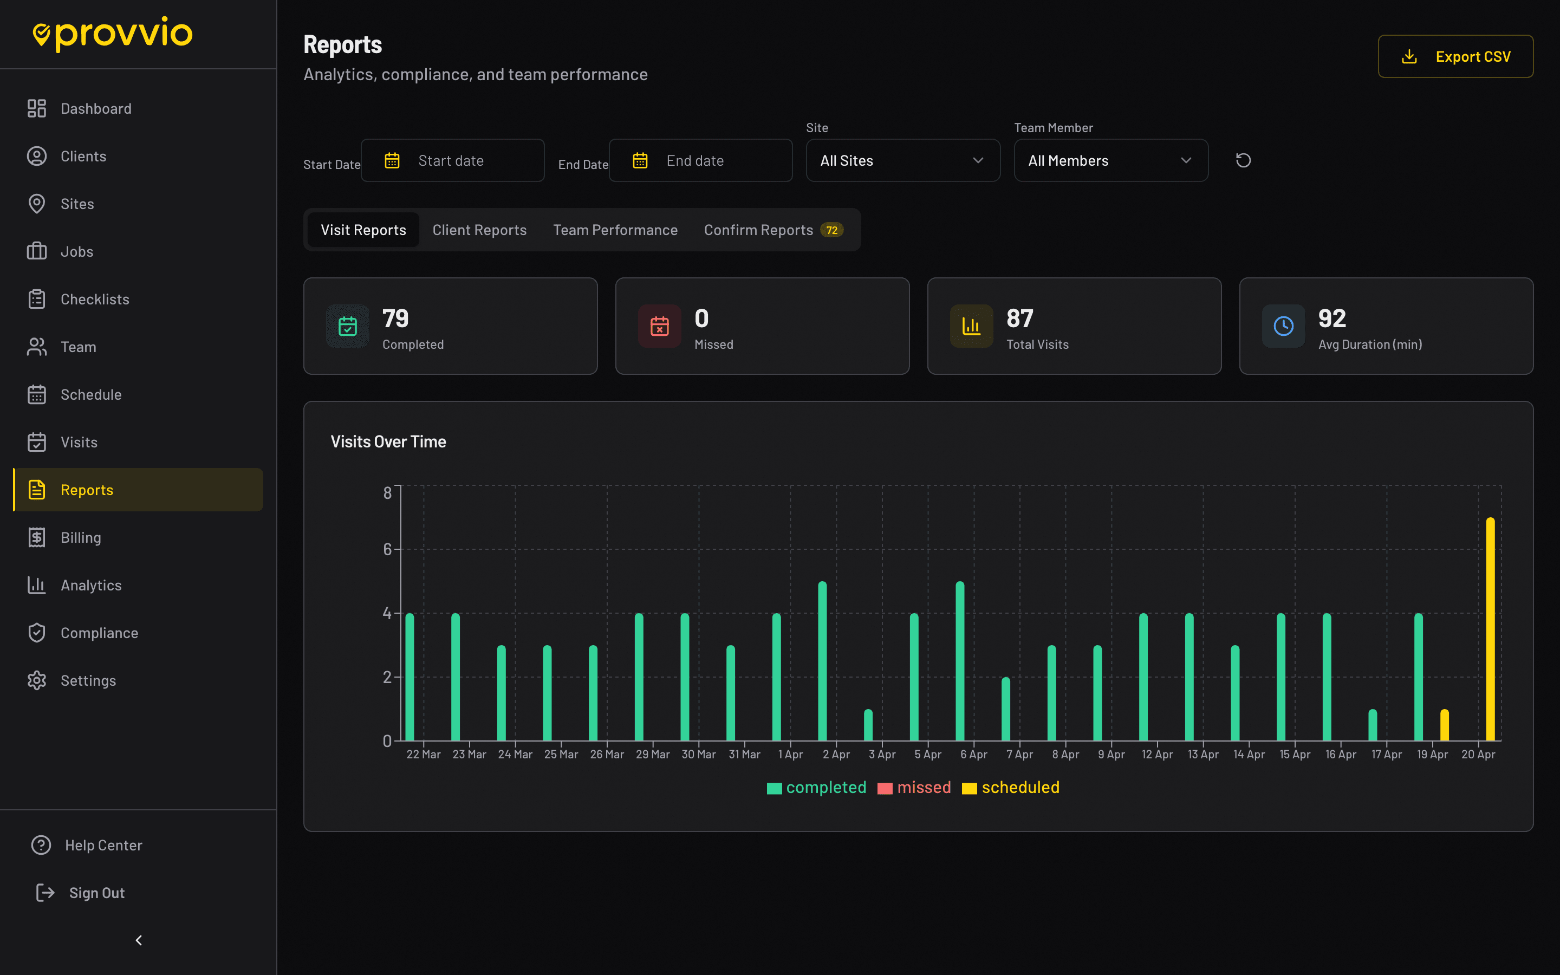The image size is (1560, 975).
Task: Toggle the missed legend in the chart
Action: 913,788
